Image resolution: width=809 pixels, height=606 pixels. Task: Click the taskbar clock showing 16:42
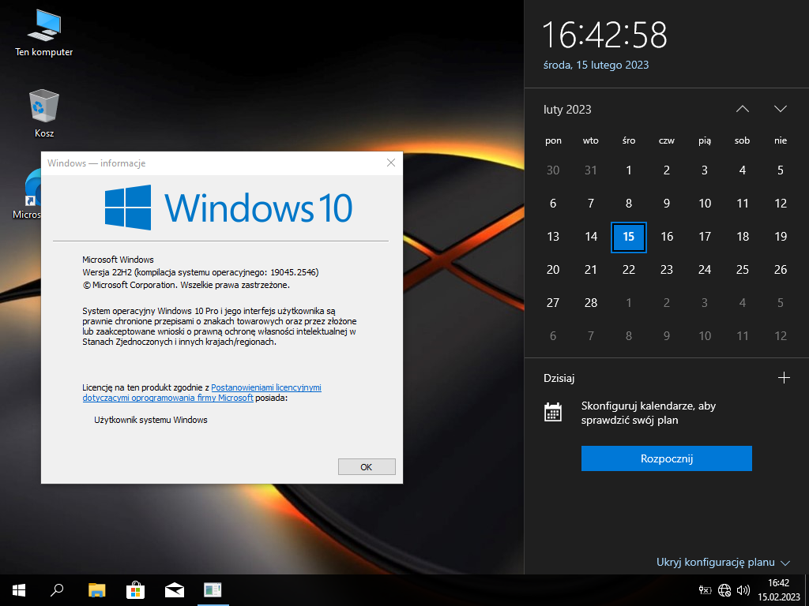pos(779,589)
